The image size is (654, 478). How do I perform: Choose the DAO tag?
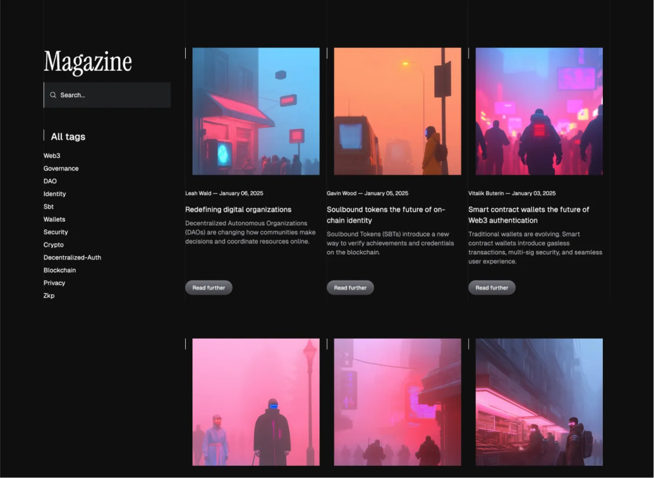coord(50,181)
